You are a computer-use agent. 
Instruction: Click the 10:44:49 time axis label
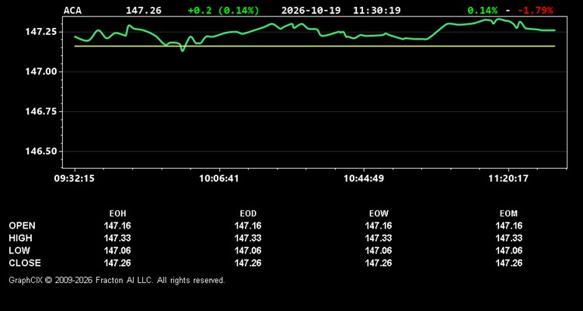pos(364,179)
